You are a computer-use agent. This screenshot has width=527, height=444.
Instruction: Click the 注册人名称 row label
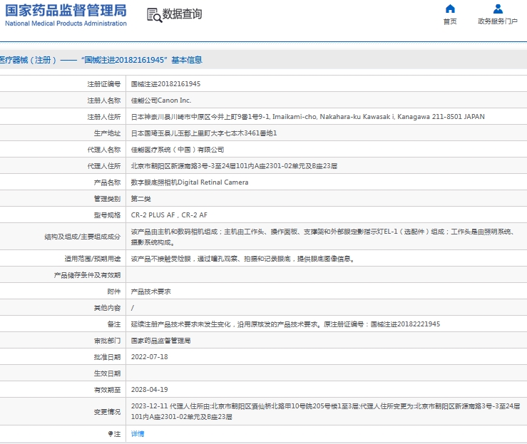(x=104, y=100)
